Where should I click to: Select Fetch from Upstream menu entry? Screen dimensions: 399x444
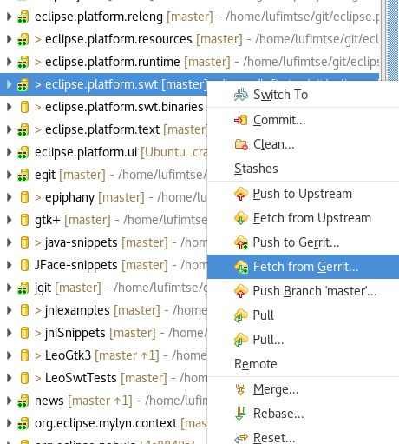coord(303,218)
